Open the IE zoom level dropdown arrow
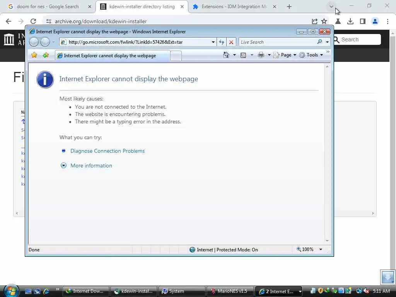This screenshot has height=297, width=396. [x=321, y=249]
